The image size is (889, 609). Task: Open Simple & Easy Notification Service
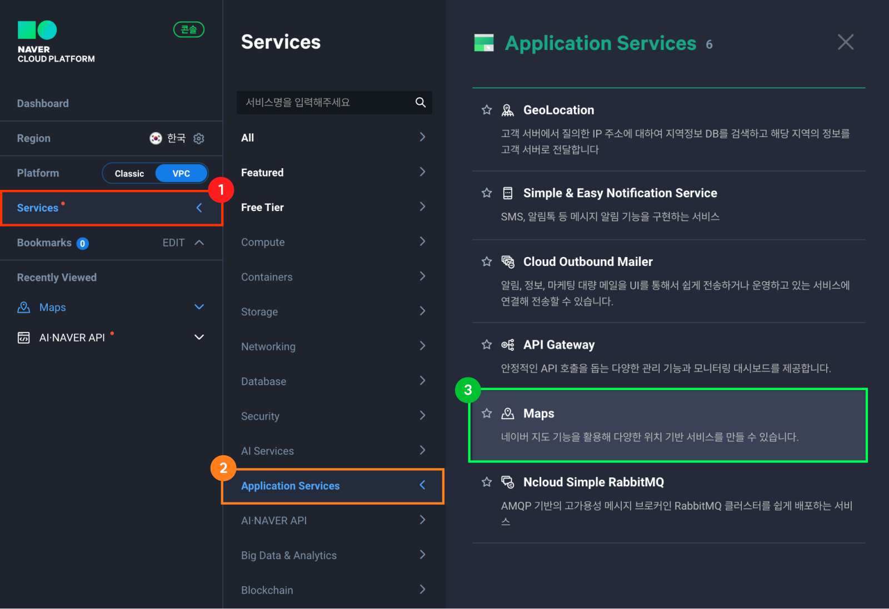620,193
